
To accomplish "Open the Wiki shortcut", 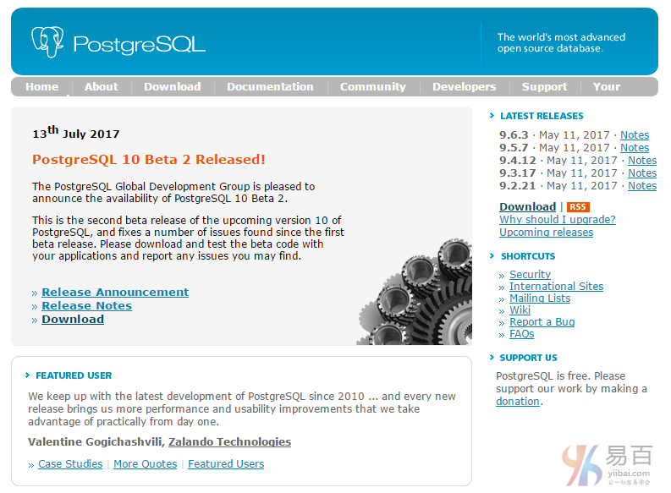I will pos(520,310).
